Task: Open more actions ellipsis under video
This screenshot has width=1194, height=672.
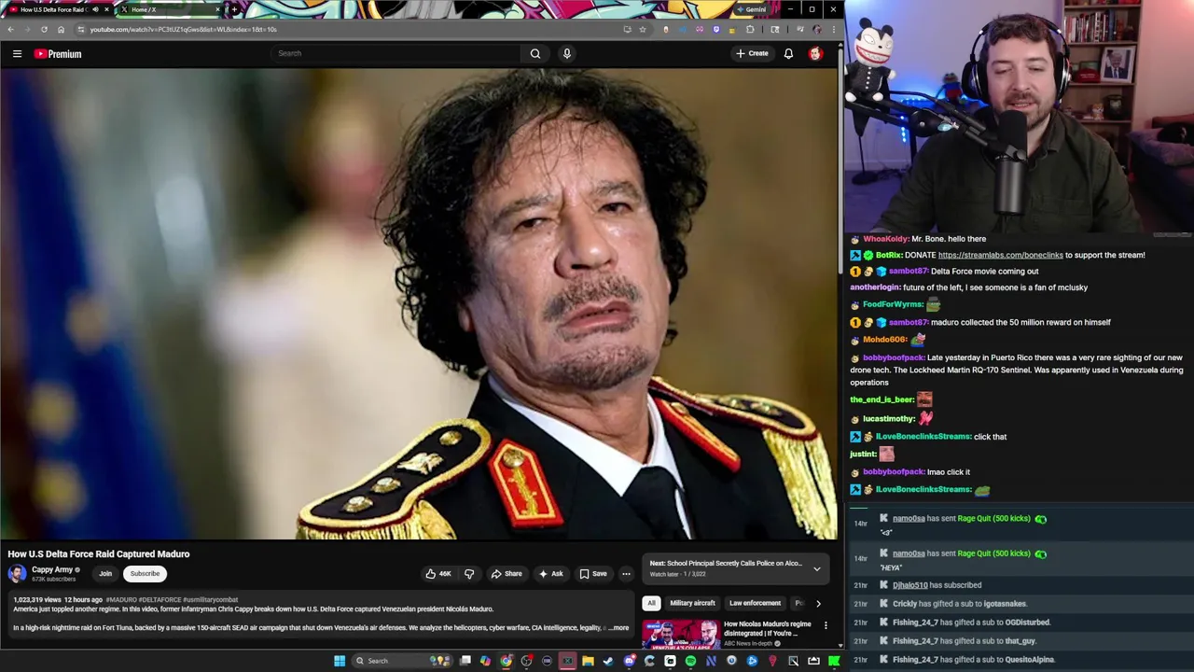Action: 626,574
